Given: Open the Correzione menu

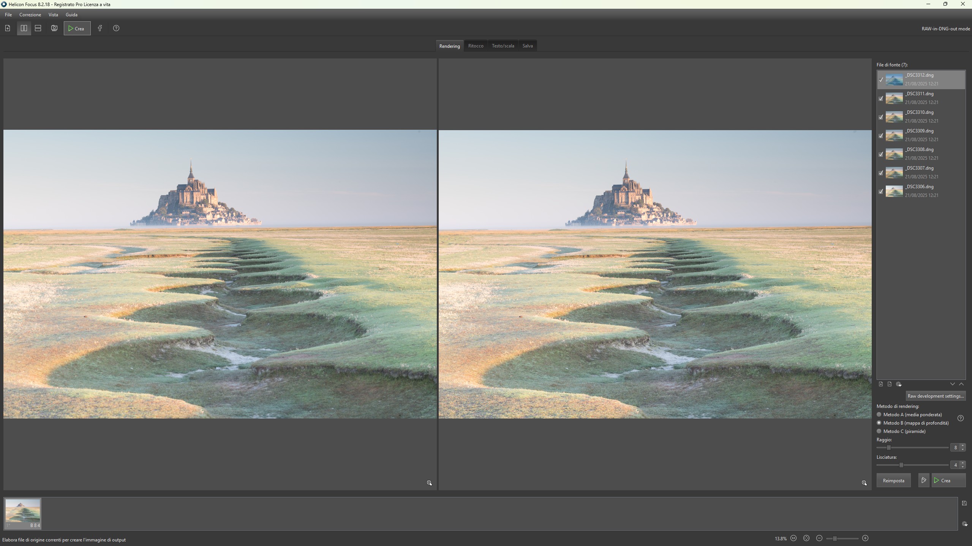Looking at the screenshot, I should click(30, 15).
